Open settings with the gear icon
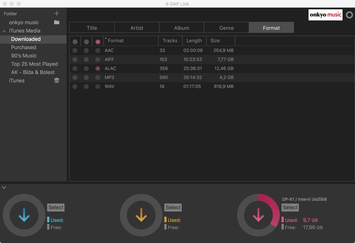Image resolution: width=355 pixels, height=243 pixels. 349,15
